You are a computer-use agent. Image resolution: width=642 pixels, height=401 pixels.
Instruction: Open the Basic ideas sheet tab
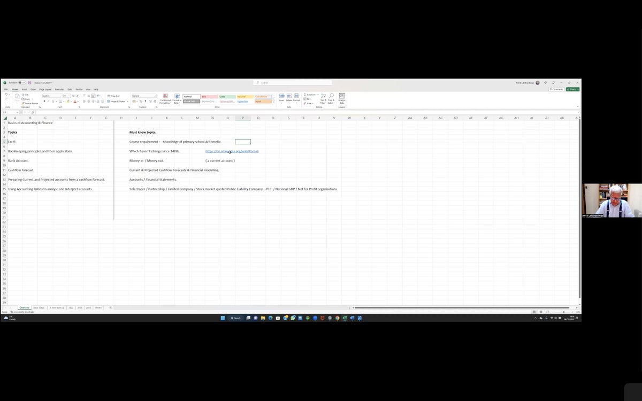pos(39,308)
